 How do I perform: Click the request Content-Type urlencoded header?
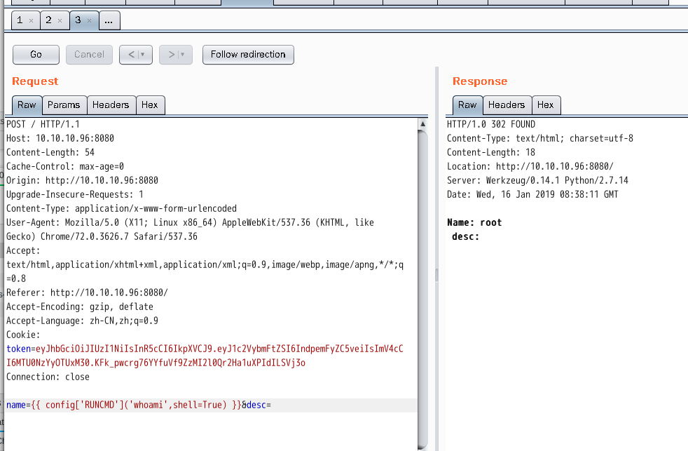click(x=121, y=208)
